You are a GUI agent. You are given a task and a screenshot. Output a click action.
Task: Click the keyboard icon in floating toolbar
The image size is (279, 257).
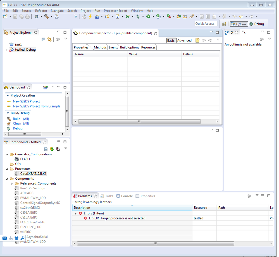(5, 238)
